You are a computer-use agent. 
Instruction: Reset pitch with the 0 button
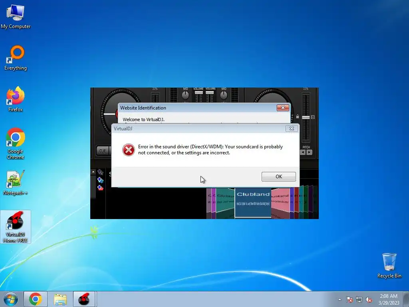pyautogui.click(x=313, y=117)
